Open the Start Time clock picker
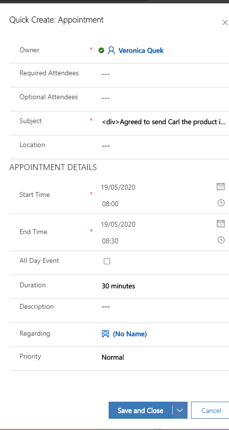 click(221, 203)
